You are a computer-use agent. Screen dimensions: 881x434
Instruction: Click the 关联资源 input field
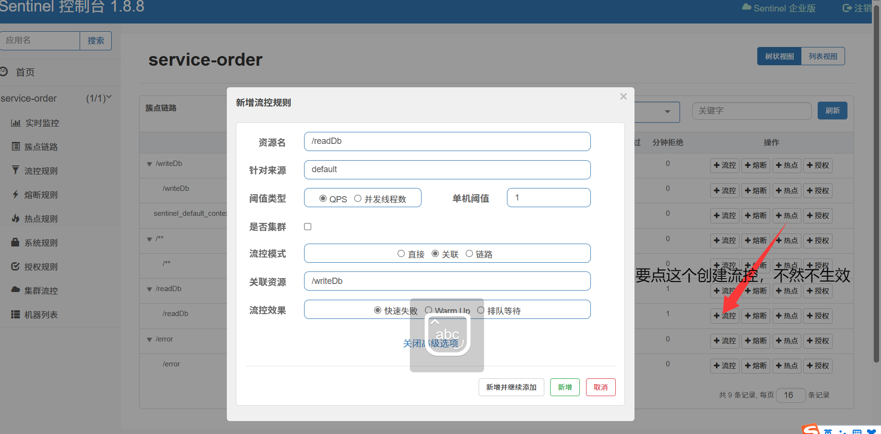[x=447, y=281]
